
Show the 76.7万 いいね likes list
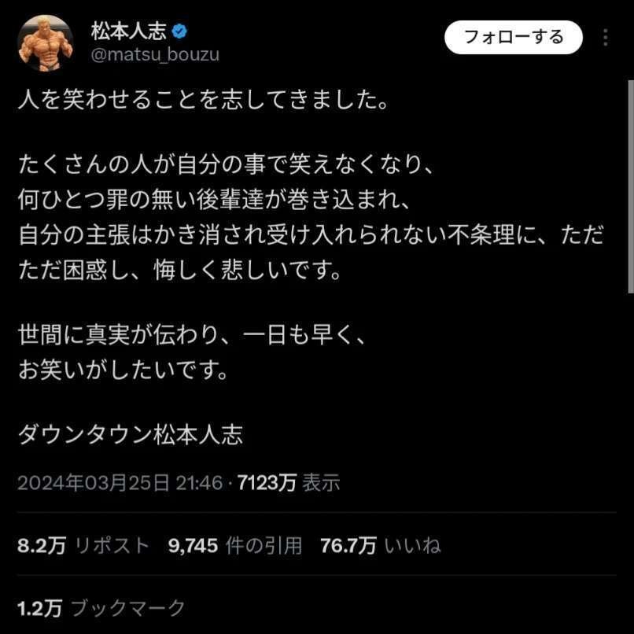[x=381, y=545]
